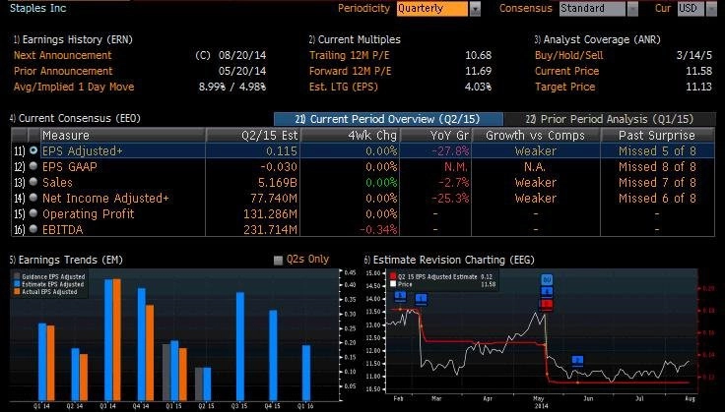Click the blue event marker near June
This screenshot has width=725, height=412.
tap(577, 361)
